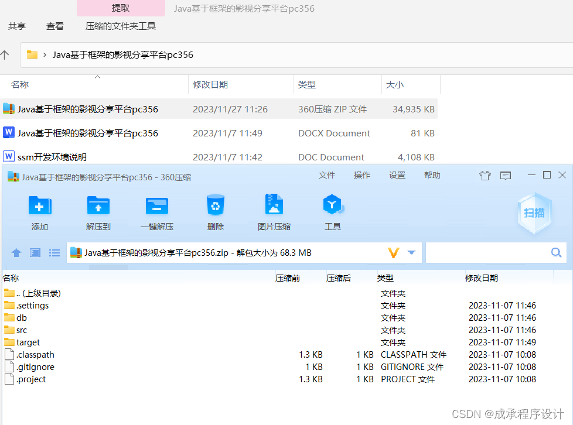Switch to the 查看 ribbon tab
Viewport: 573px width, 425px height.
[54, 26]
